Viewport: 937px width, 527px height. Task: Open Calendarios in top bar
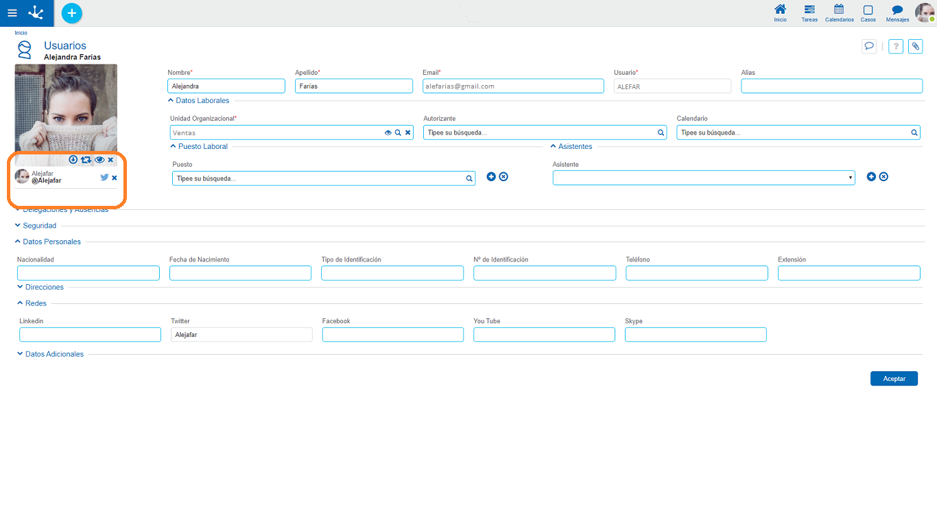(x=839, y=13)
